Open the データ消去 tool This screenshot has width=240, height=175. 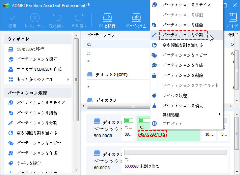[x=136, y=21]
